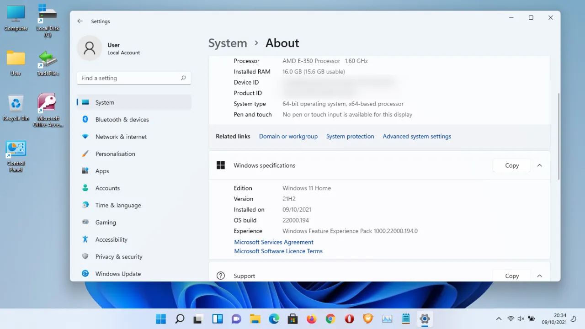Click the Windows logo beside Windows specifications

221,165
